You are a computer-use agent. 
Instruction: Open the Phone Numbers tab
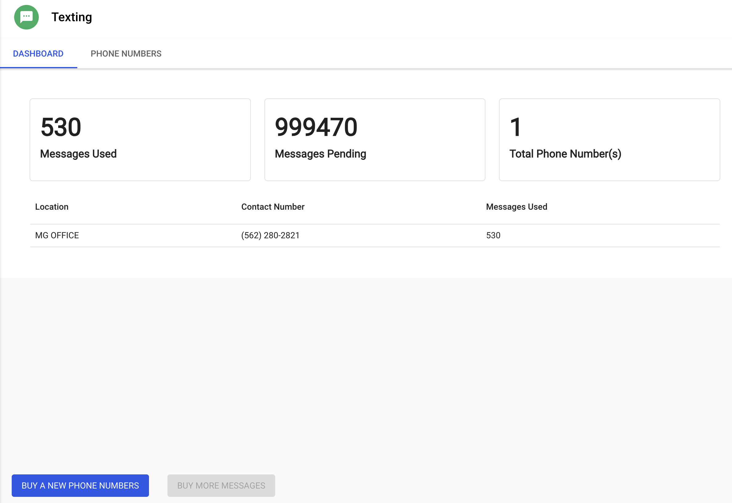[x=126, y=53]
